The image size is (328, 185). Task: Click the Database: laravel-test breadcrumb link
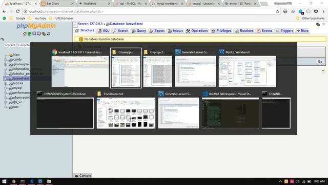pos(126,24)
